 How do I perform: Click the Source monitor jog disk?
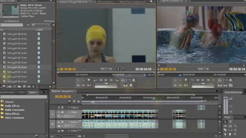point(106,87)
